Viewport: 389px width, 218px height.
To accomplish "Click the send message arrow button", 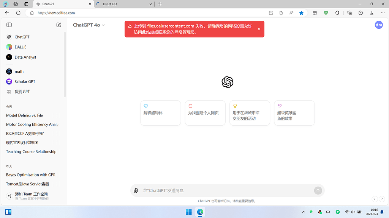I will click(318, 190).
